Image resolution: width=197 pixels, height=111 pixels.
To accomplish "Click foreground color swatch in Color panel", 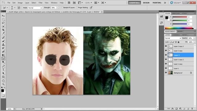I will pos(167,18).
